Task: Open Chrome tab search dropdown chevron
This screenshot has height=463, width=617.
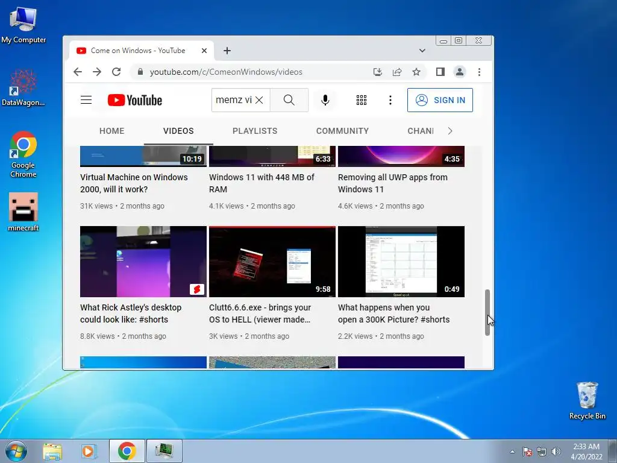Action: tap(422, 51)
